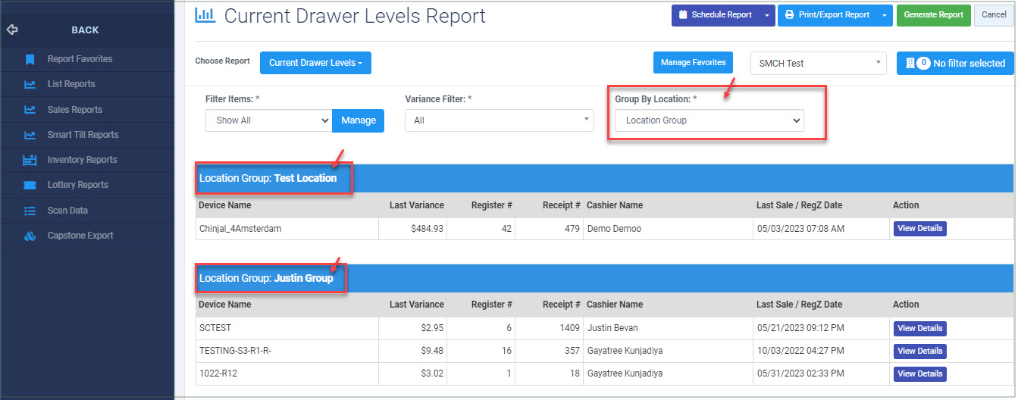Open List Reports menu item
Screen dimensions: 1018x400
(71, 84)
